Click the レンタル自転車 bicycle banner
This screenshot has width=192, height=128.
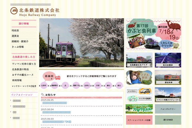coord(139,98)
